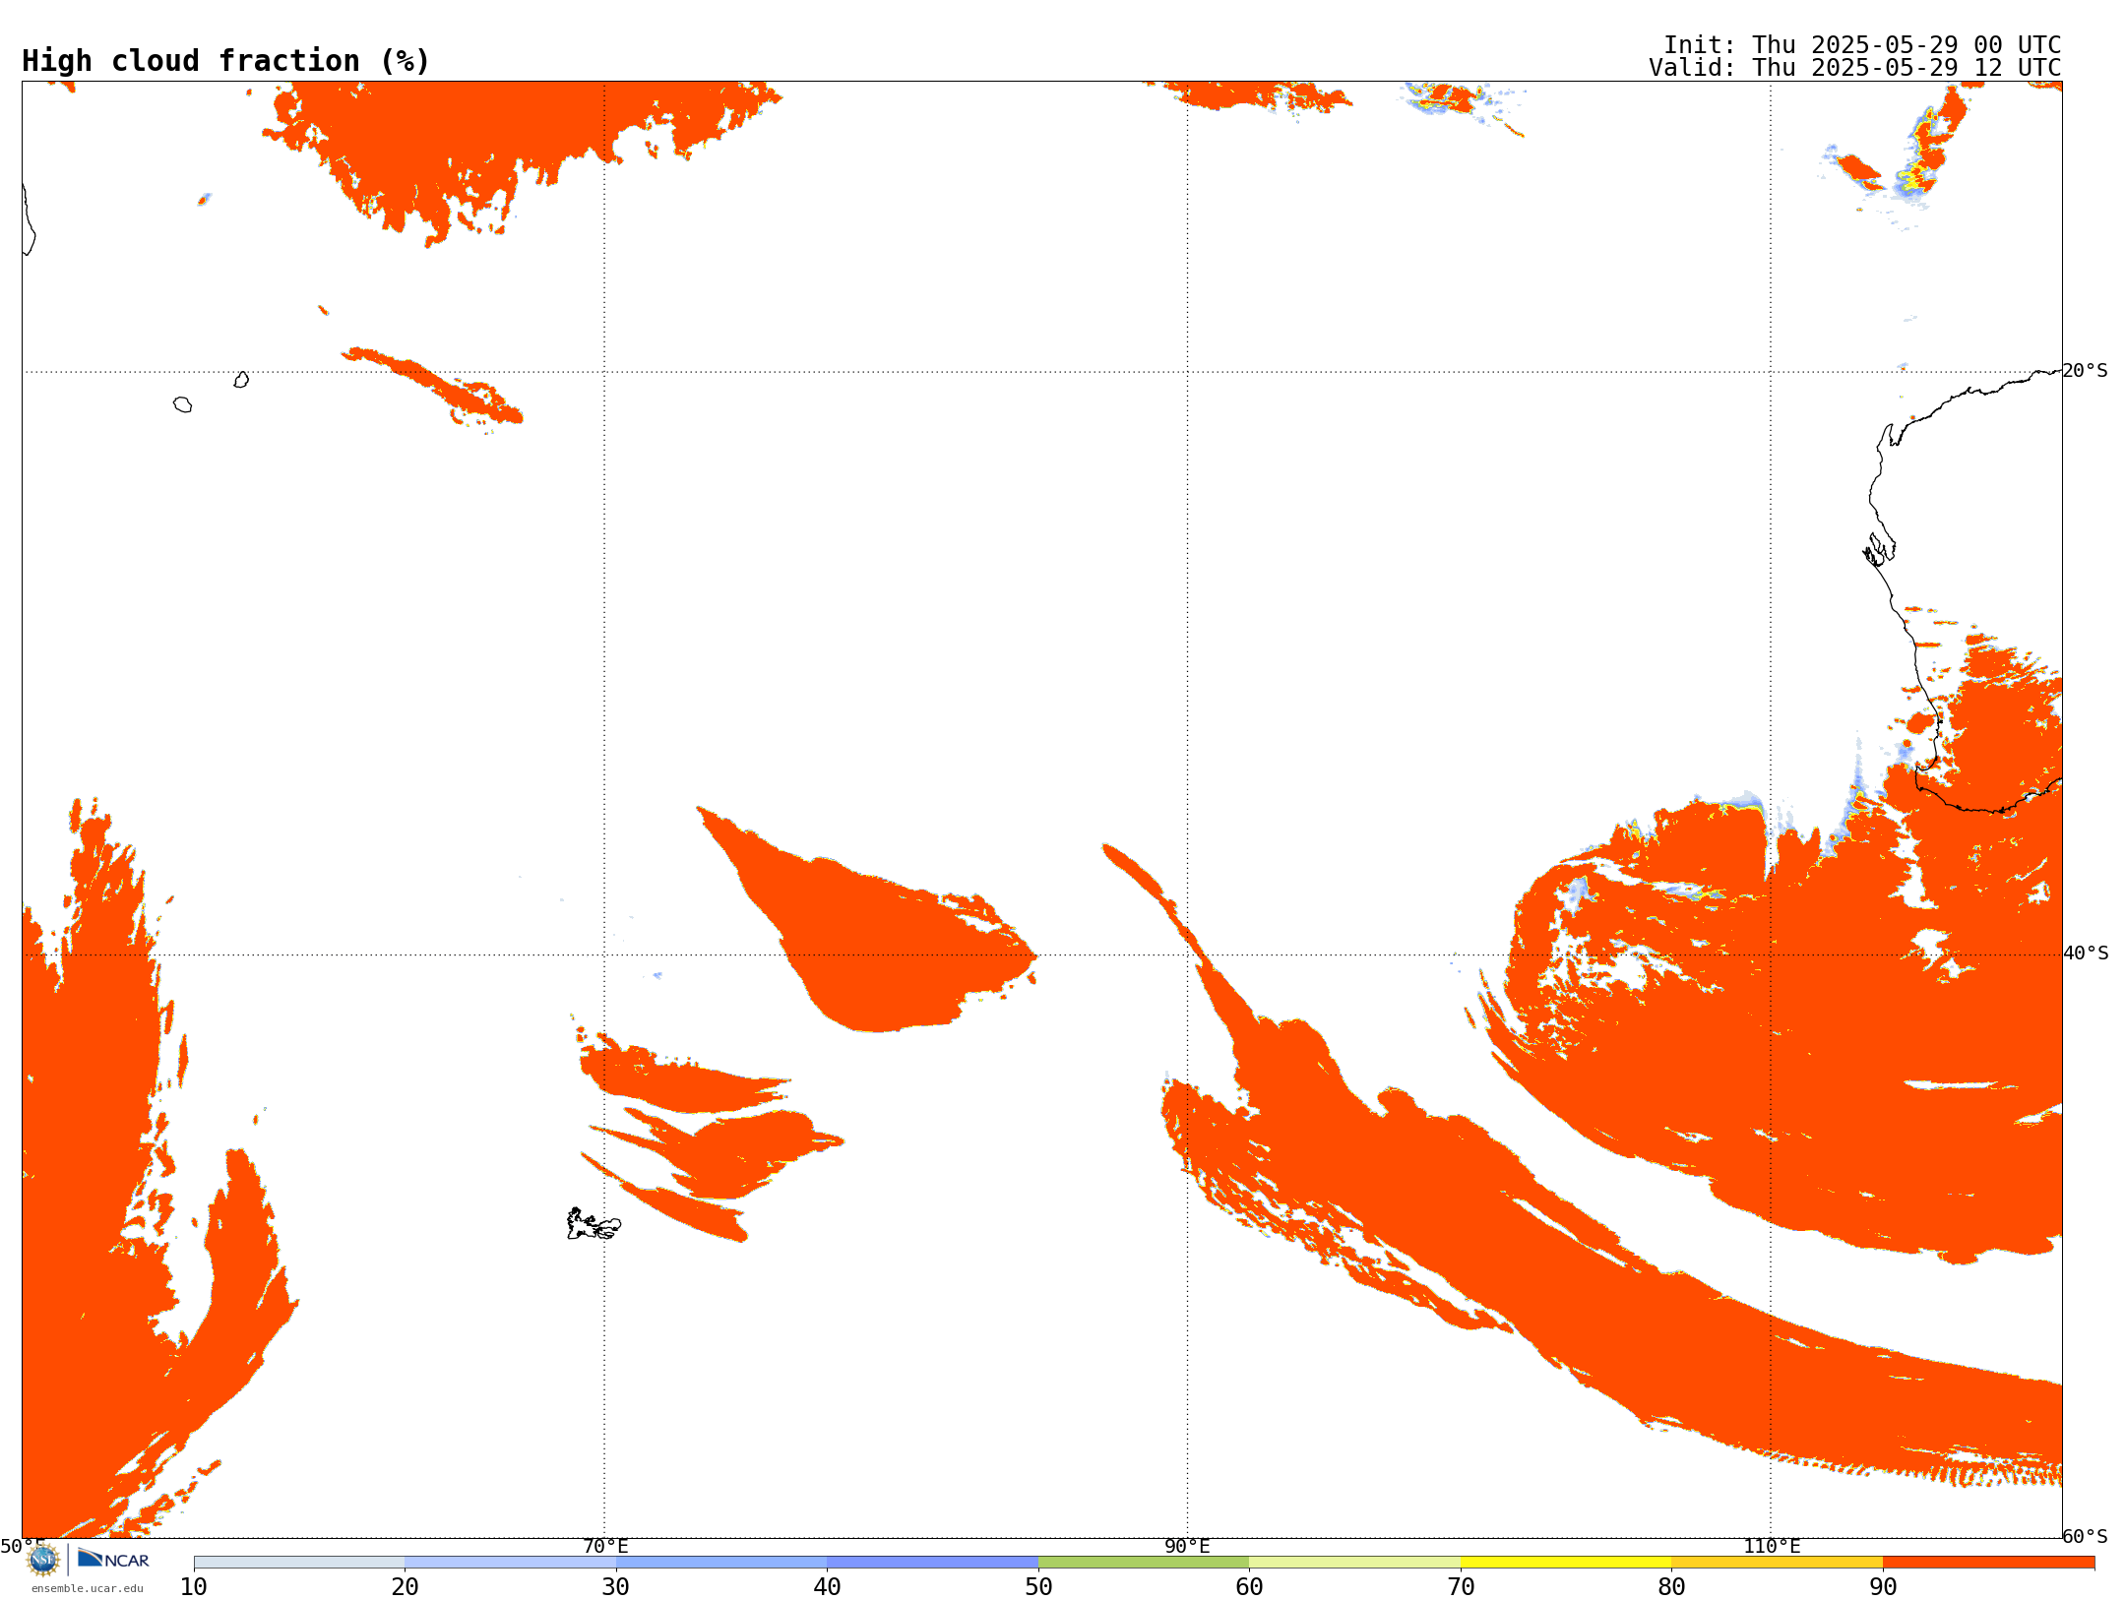Viewport: 2126px width, 1600px height.
Task: Click the ensemble.ucar.edu text
Action: click(88, 1588)
